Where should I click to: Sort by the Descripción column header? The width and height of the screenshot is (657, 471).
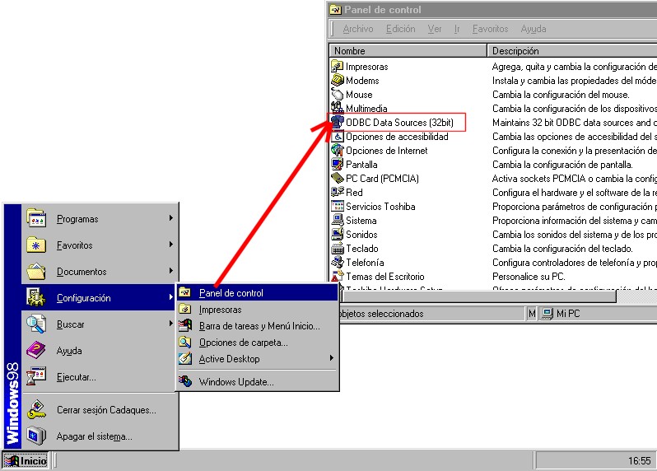[572, 51]
